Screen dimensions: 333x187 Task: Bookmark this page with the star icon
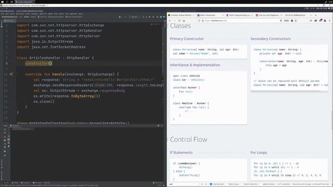(x=296, y=21)
